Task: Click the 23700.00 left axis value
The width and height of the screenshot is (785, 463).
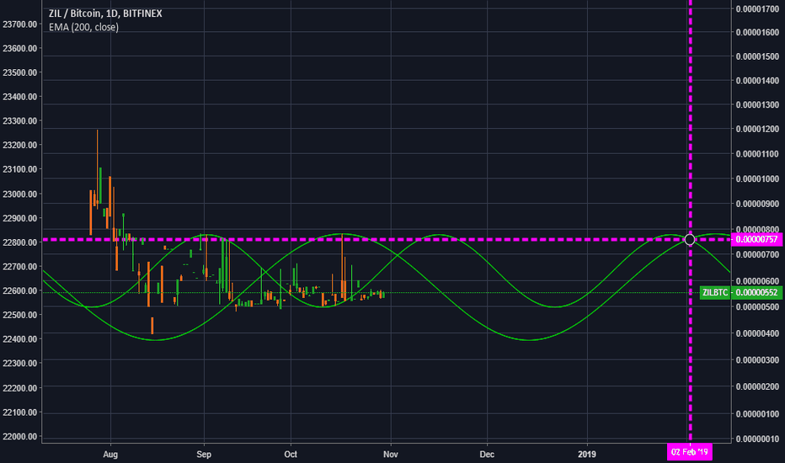Action: point(19,24)
